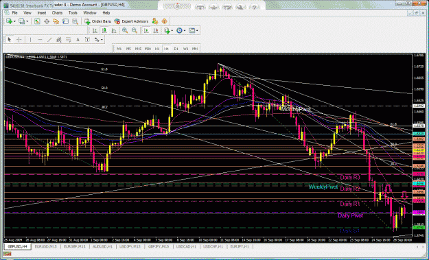Switch timeframe to M30
The width and height of the screenshot is (429, 260).
[x=148, y=49]
